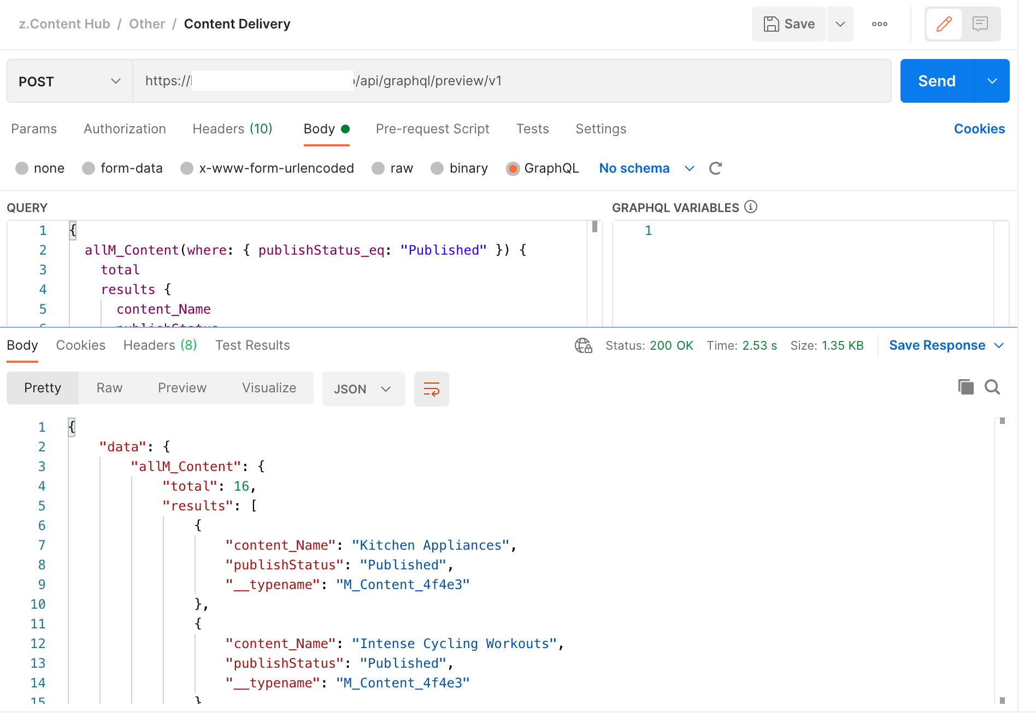Copy the response body to clipboard
This screenshot has height=718, width=1036.
click(x=966, y=387)
